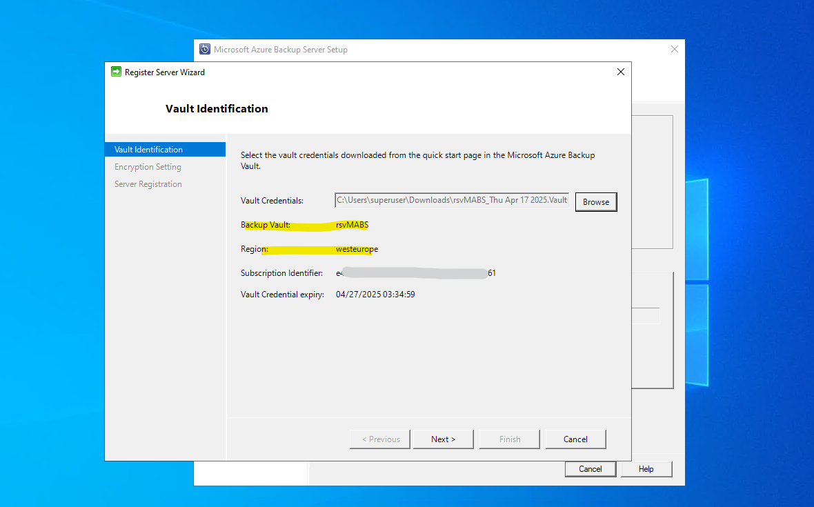The height and width of the screenshot is (507, 814).
Task: Click the Vault Identification page heading
Action: point(217,108)
